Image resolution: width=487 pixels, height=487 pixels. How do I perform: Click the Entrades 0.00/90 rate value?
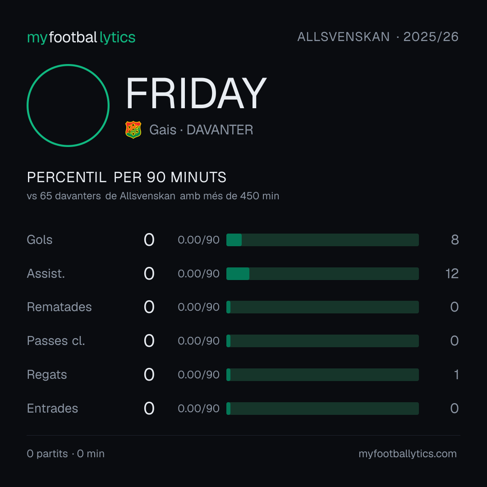tap(198, 409)
